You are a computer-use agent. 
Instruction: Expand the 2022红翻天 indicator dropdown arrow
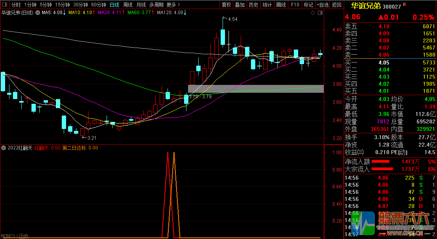click(x=4, y=148)
